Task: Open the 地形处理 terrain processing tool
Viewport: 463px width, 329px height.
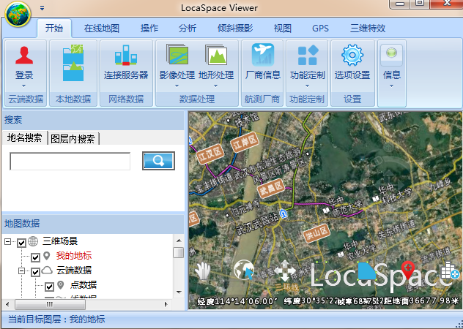Action: pos(216,55)
